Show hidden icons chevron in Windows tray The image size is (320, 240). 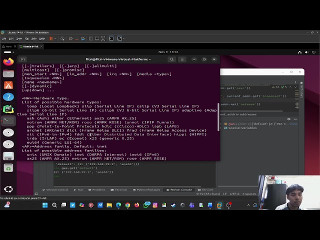(248, 205)
